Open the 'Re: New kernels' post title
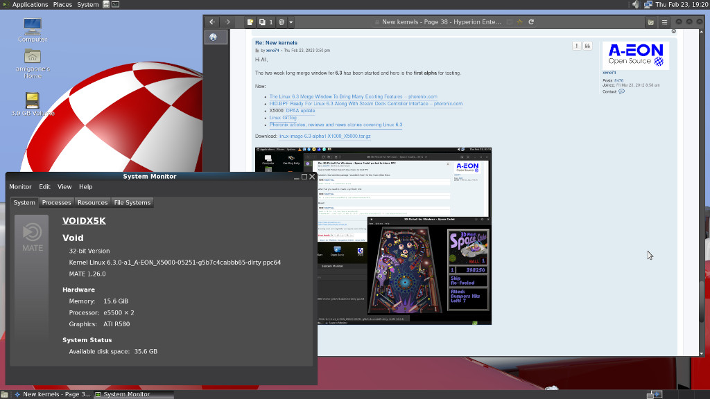 click(276, 42)
